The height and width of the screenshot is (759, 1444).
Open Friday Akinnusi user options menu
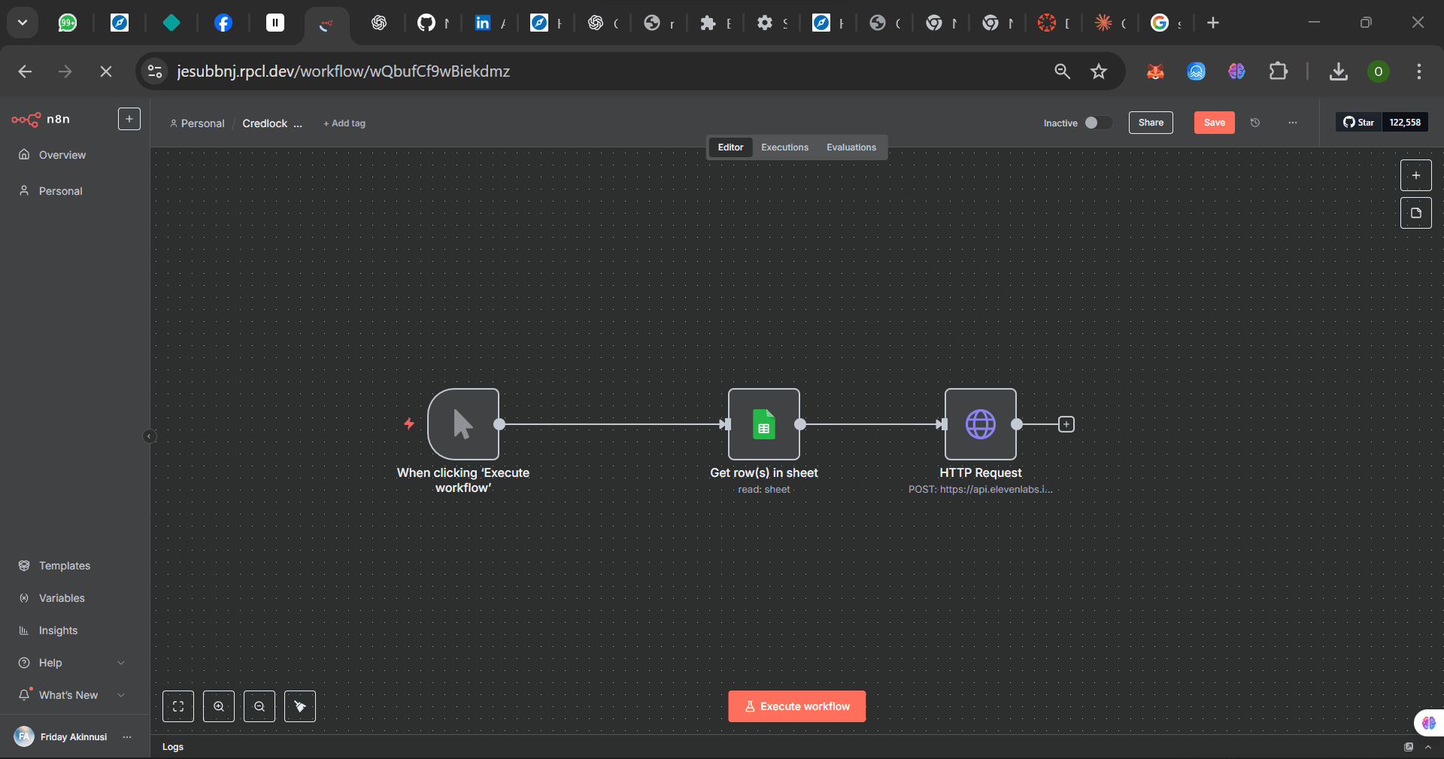(127, 737)
